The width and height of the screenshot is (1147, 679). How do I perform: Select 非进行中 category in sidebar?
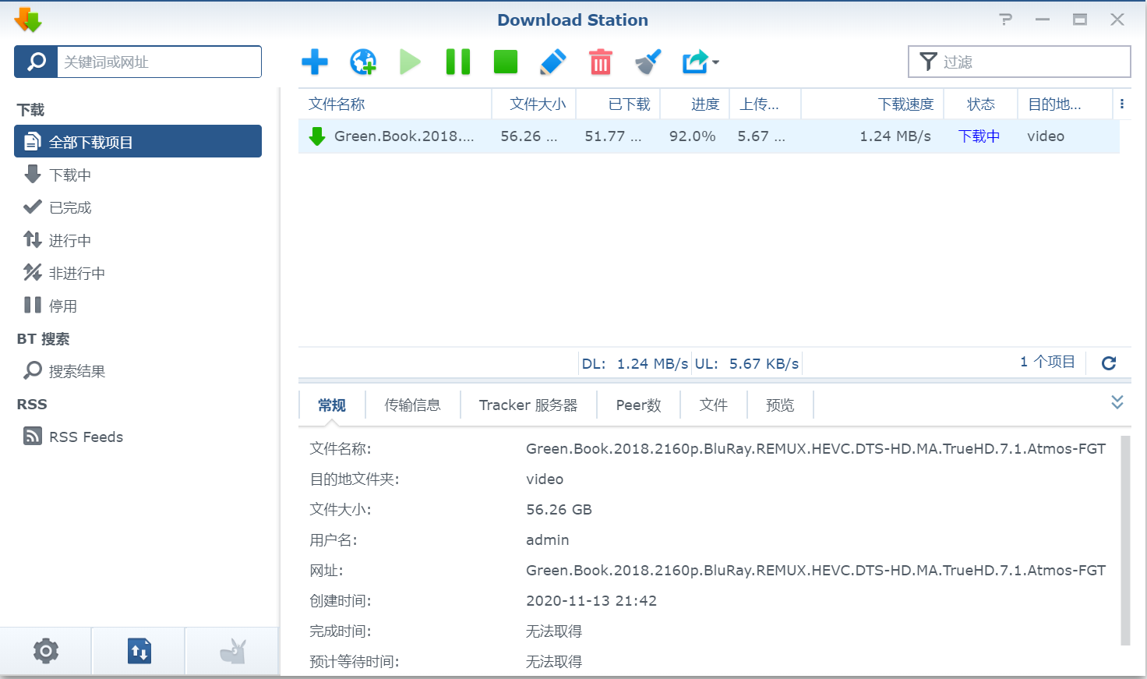138,273
